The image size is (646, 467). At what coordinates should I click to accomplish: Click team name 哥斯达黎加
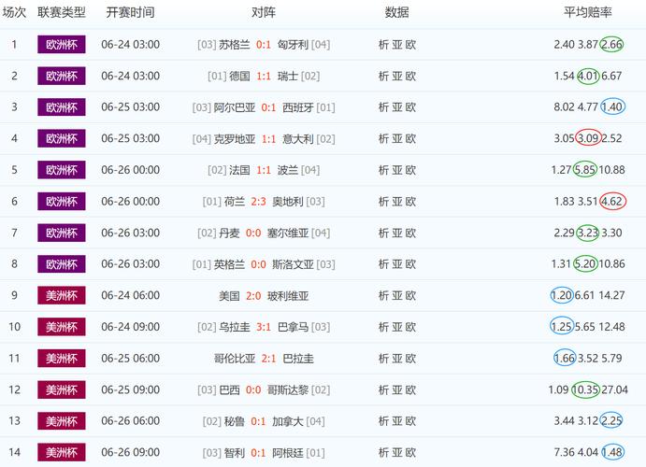tap(288, 390)
